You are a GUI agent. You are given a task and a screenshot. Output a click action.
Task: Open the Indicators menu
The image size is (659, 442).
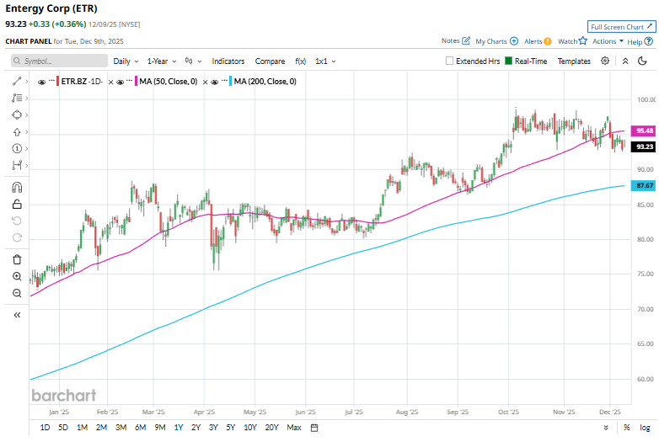(228, 61)
